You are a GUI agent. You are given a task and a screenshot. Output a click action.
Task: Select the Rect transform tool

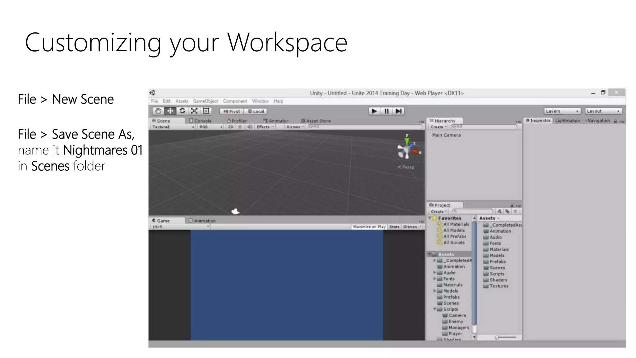click(206, 111)
